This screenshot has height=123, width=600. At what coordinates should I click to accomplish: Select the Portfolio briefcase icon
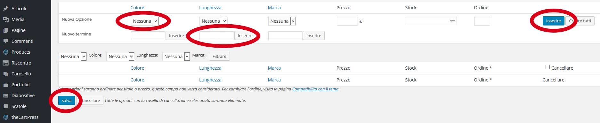5,85
